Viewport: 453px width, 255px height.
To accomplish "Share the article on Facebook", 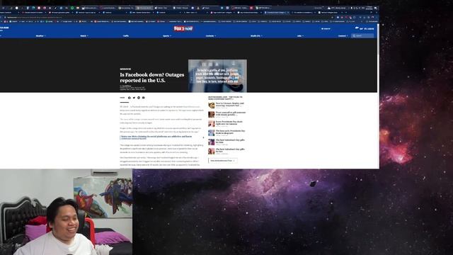I will click(129, 98).
